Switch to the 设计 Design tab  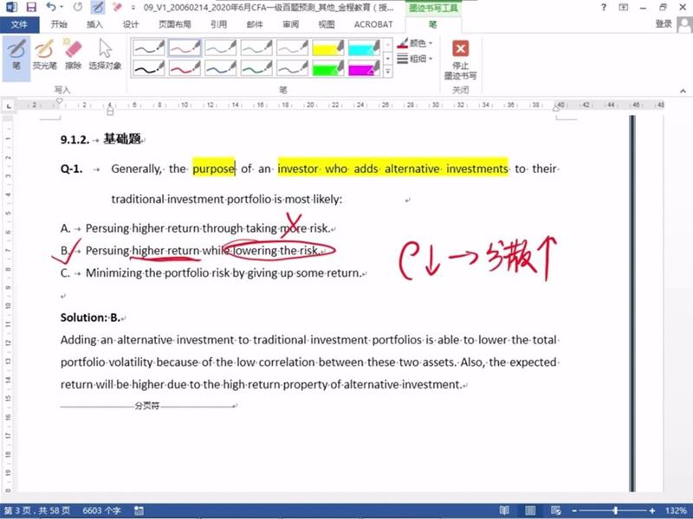[x=131, y=25]
